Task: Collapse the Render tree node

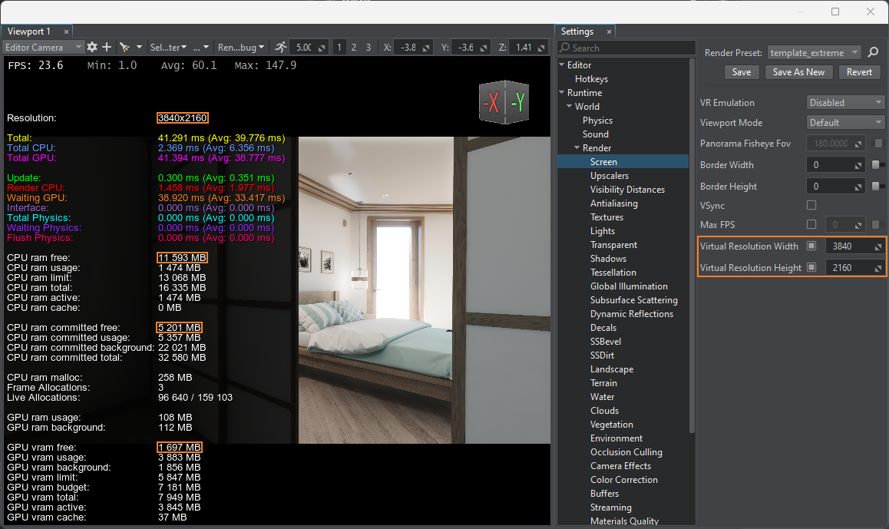Action: click(577, 147)
